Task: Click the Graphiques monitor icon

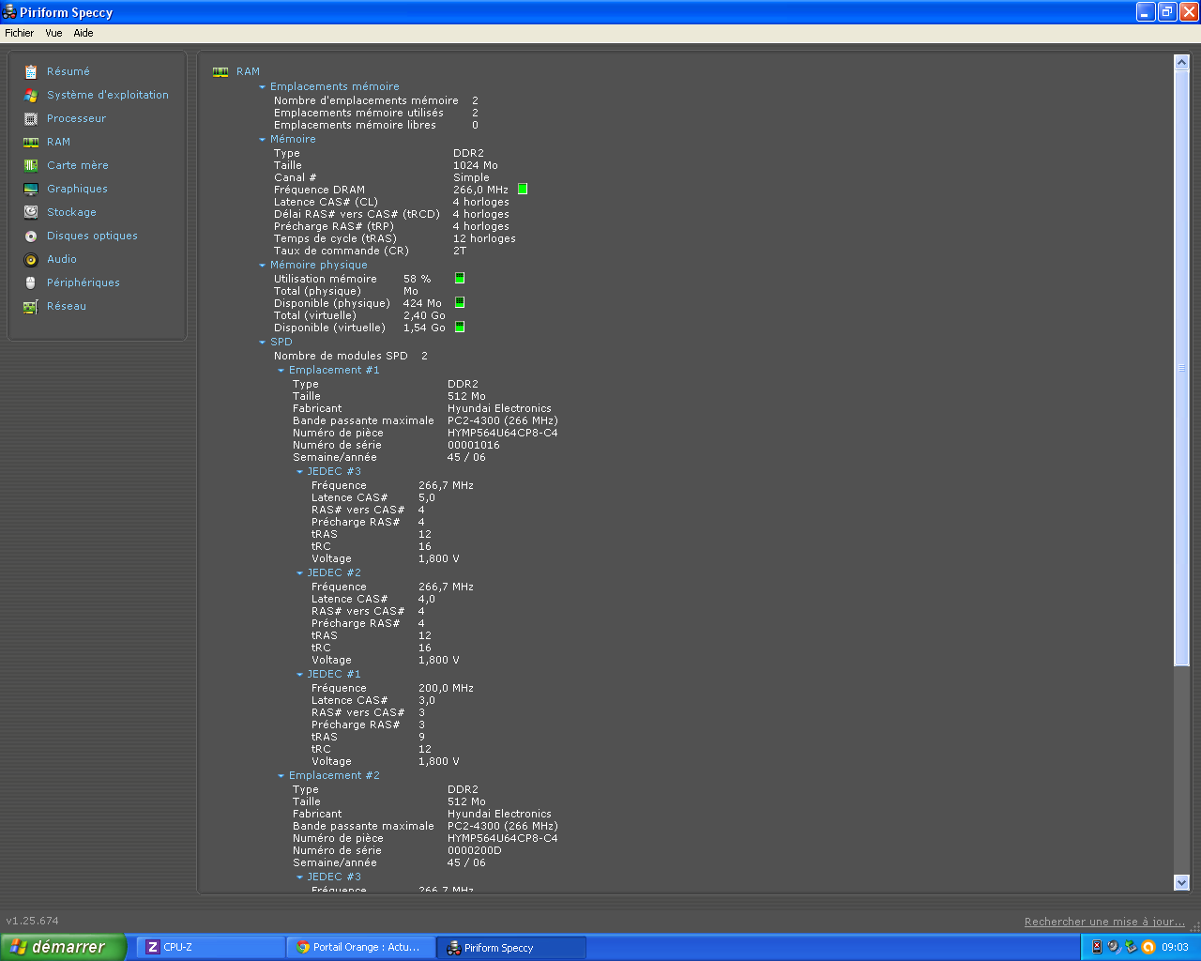Action: click(31, 189)
